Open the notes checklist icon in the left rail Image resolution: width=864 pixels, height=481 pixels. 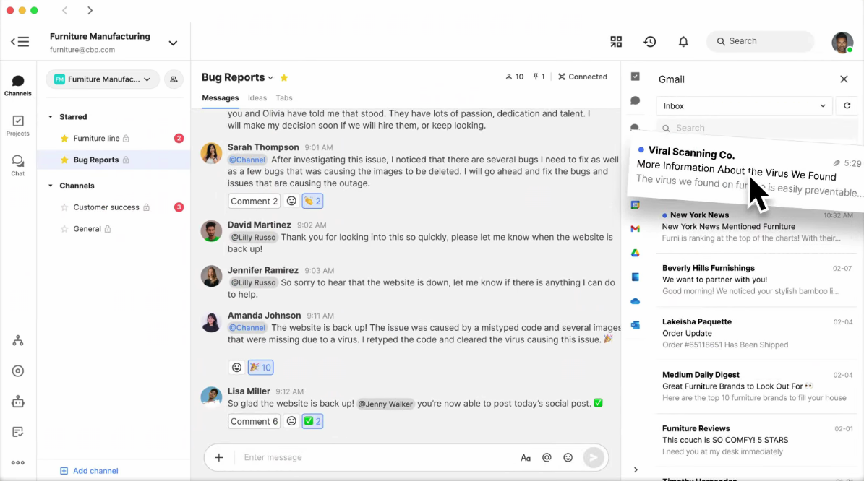point(17,432)
